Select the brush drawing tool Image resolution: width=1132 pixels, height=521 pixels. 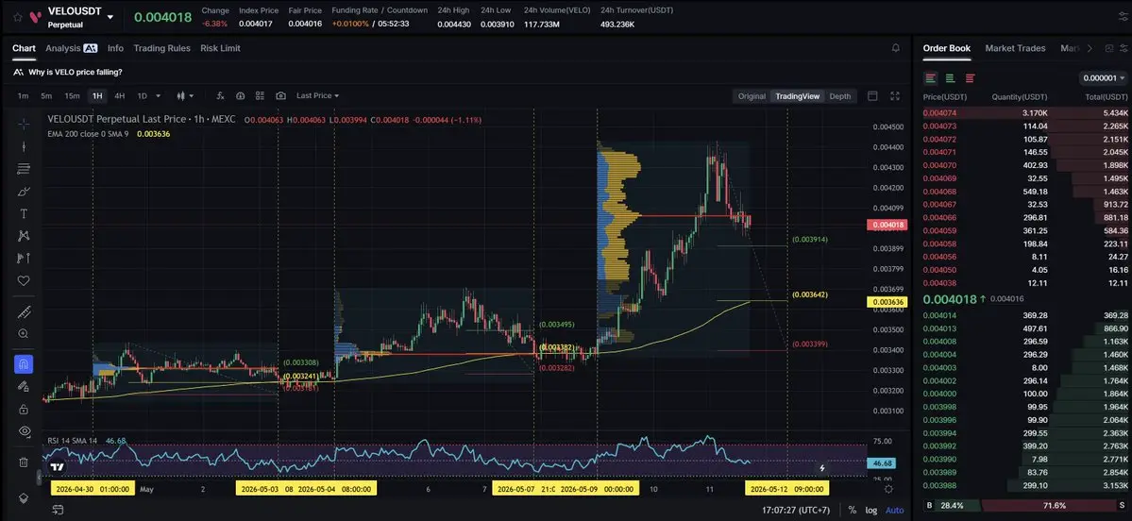pyautogui.click(x=24, y=192)
